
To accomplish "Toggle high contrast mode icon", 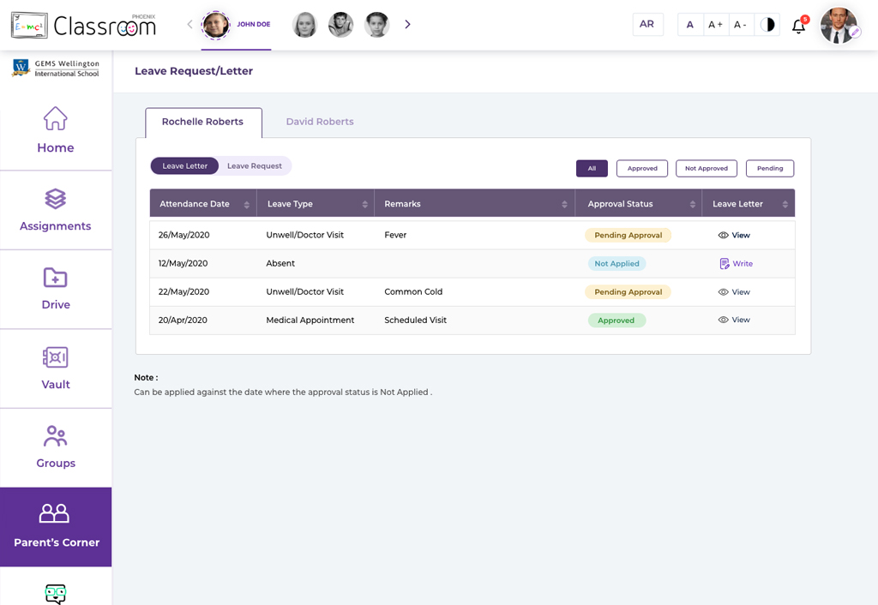I will [x=767, y=25].
